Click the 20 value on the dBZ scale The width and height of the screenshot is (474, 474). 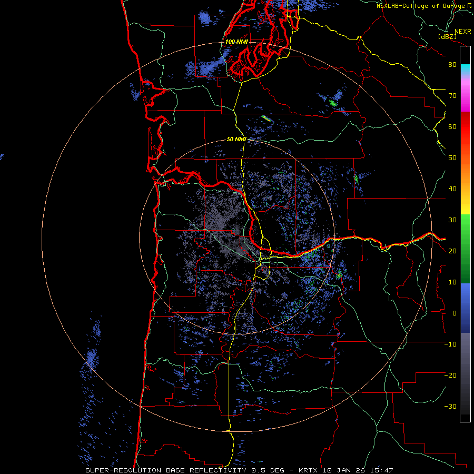pos(452,251)
